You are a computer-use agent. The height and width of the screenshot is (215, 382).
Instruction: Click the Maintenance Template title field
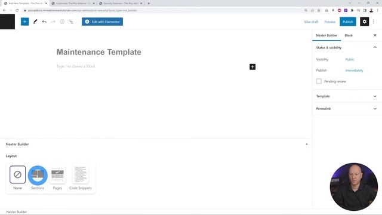(99, 52)
